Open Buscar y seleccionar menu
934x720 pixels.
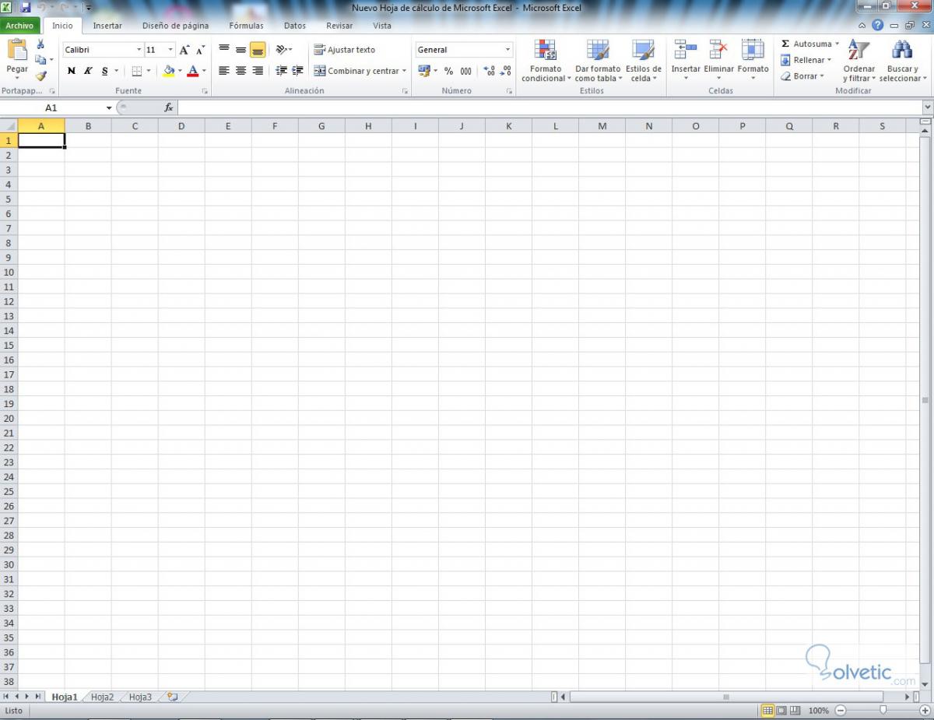[903, 61]
